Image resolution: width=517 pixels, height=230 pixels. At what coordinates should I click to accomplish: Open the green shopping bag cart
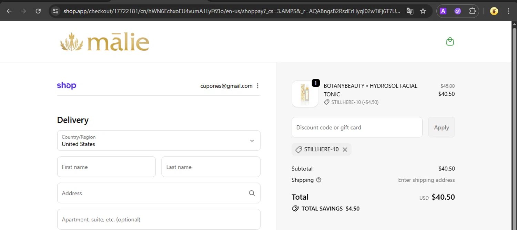(450, 42)
